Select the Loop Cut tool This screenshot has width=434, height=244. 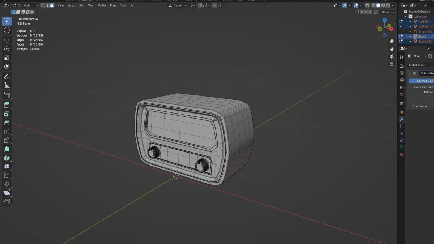tap(7, 132)
